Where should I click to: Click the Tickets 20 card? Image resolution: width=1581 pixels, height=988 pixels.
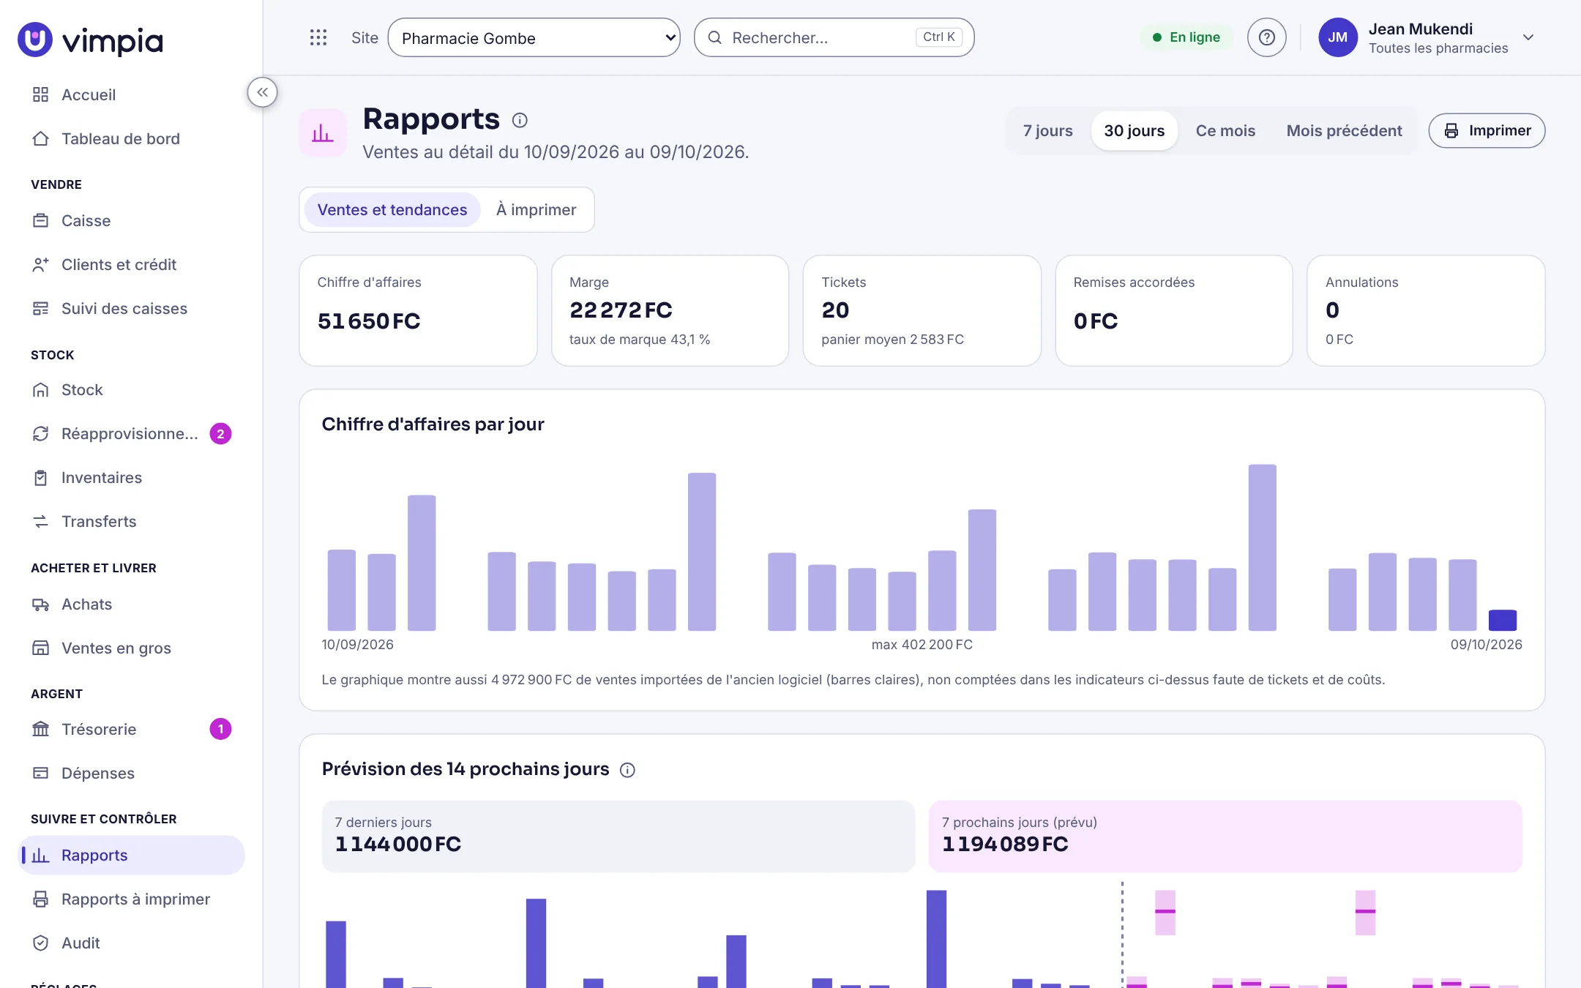pyautogui.click(x=922, y=310)
